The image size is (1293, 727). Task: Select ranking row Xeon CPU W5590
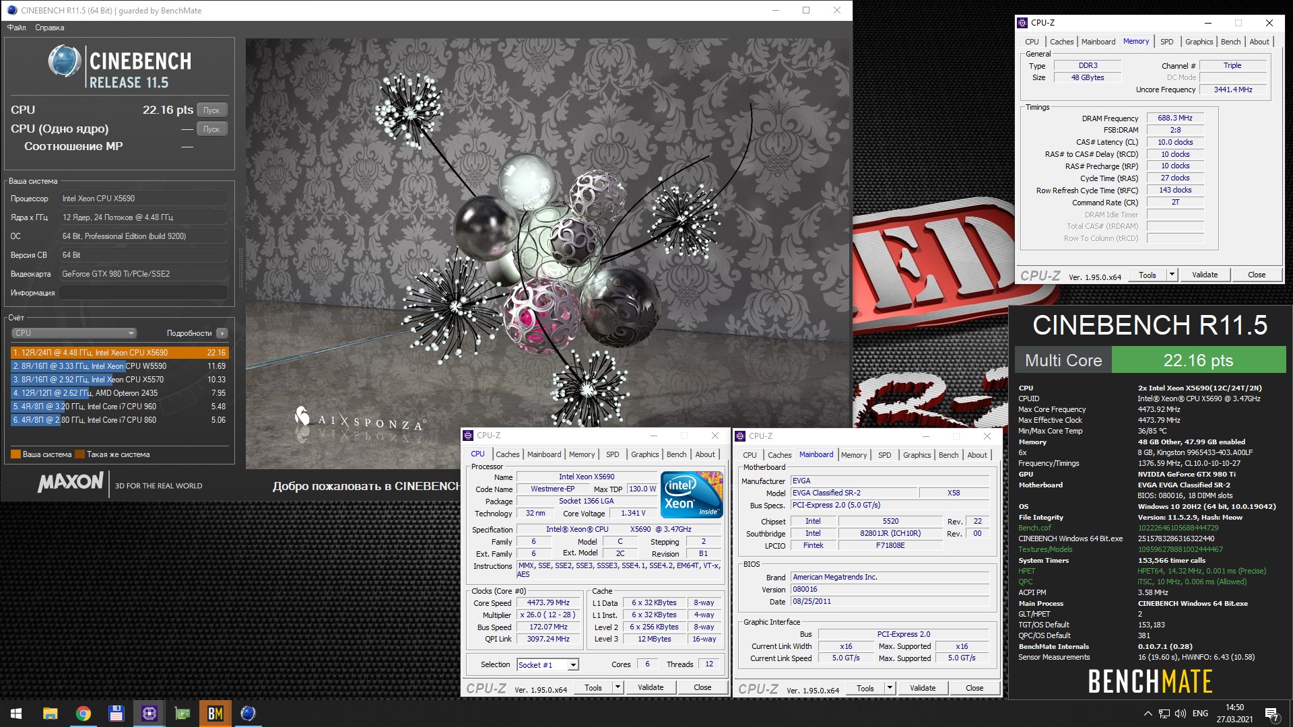[119, 366]
